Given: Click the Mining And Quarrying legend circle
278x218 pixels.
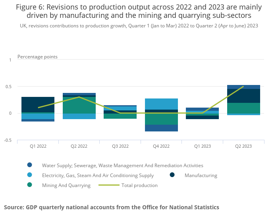Looking at the screenshot, I should [x=29, y=185].
